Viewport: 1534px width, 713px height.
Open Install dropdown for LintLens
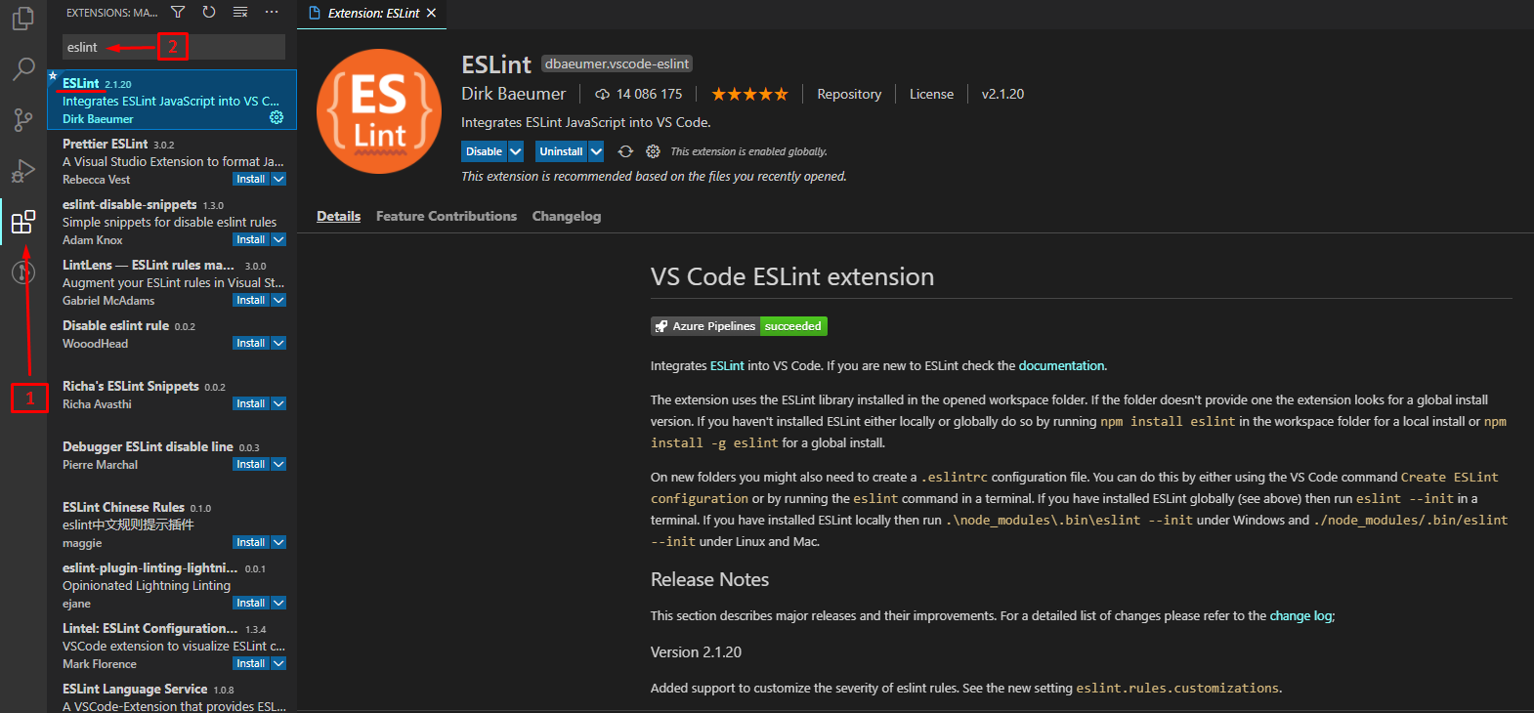pyautogui.click(x=278, y=300)
